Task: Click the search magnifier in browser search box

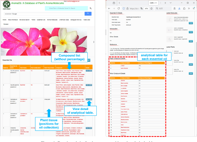Action: coord(157,8)
